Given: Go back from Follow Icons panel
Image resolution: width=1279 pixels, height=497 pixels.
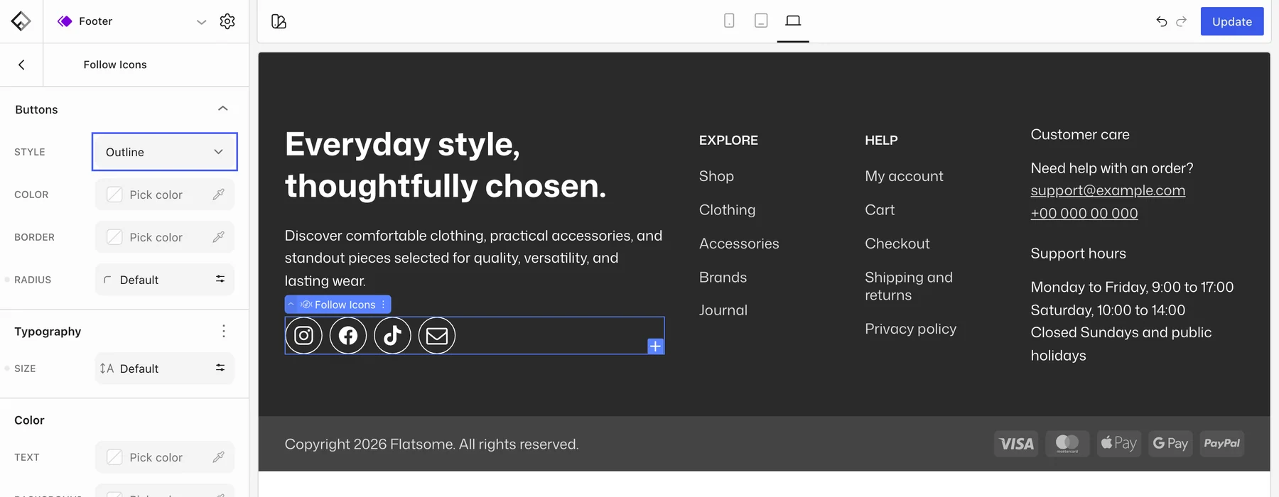Looking at the screenshot, I should pyautogui.click(x=21, y=65).
